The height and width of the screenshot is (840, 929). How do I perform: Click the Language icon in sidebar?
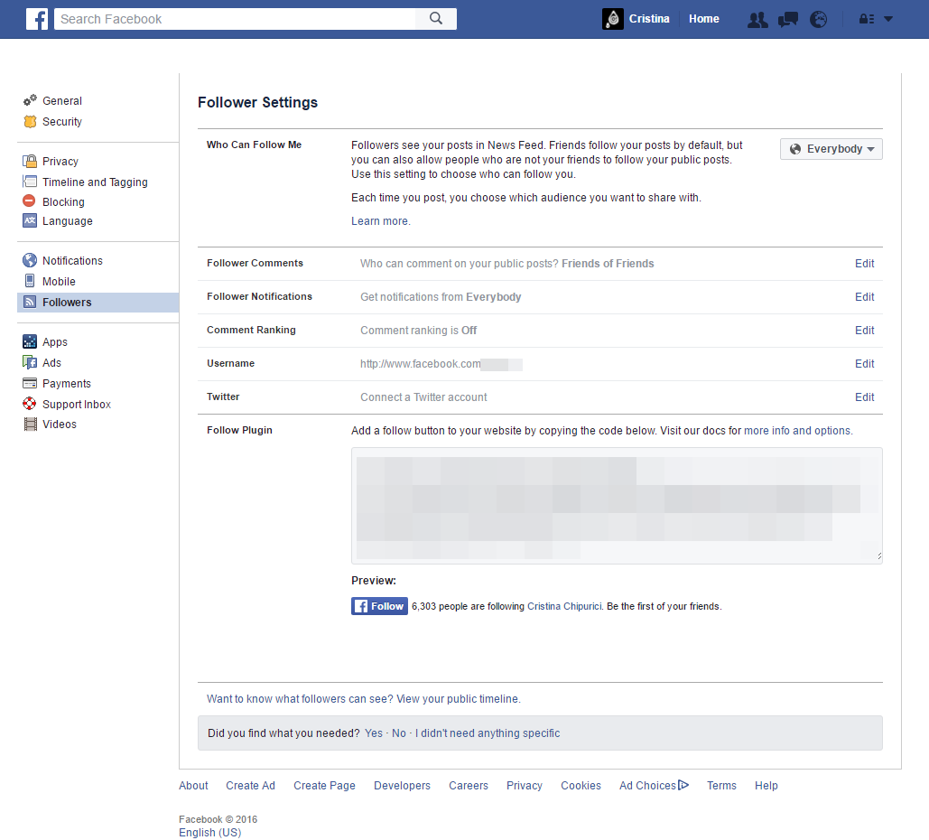click(x=30, y=220)
